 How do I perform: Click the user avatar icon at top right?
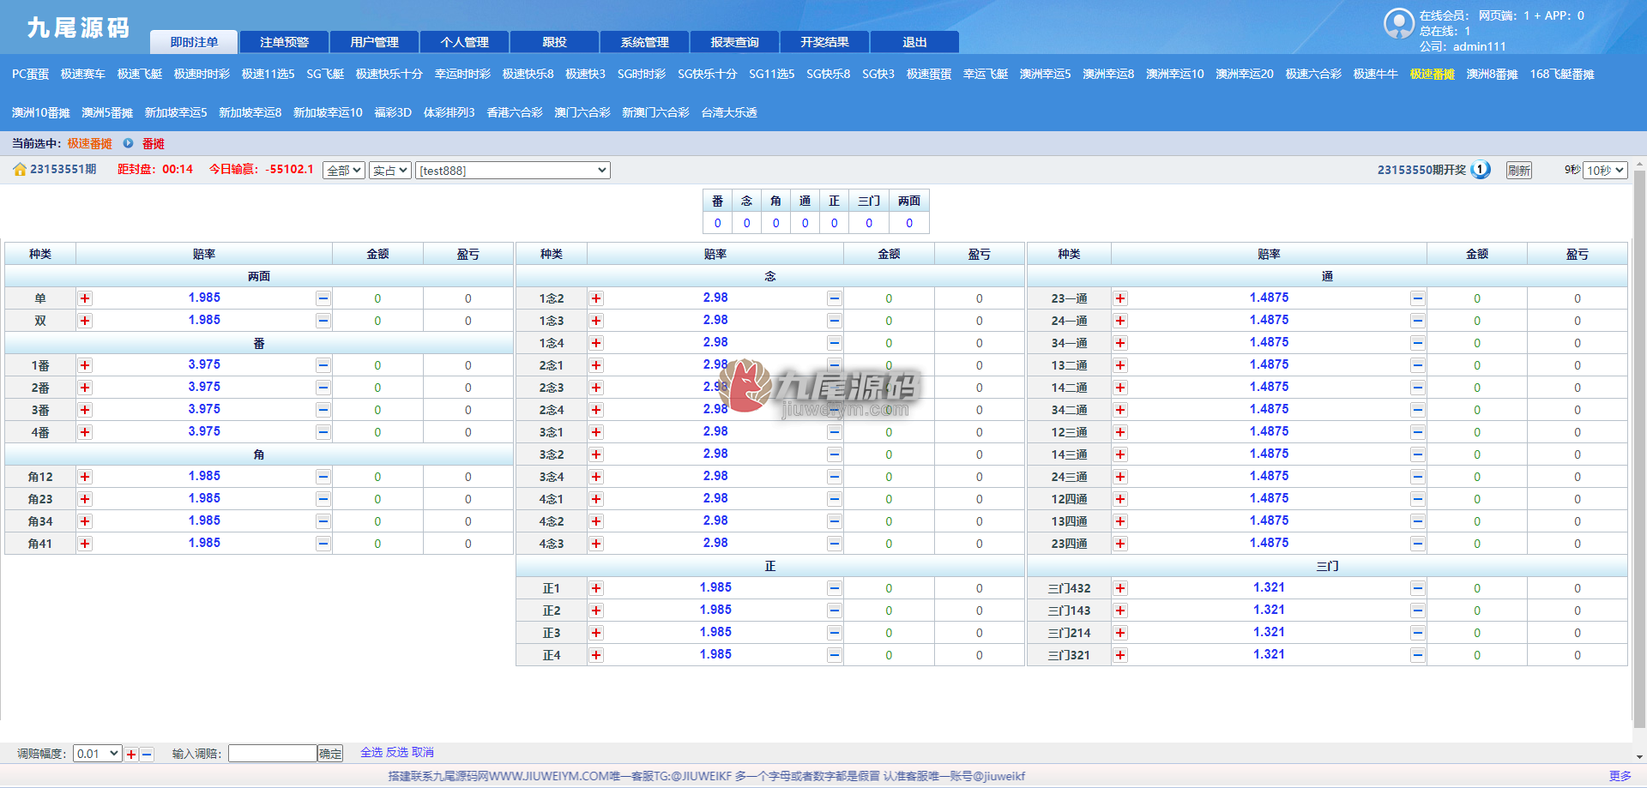[1399, 24]
